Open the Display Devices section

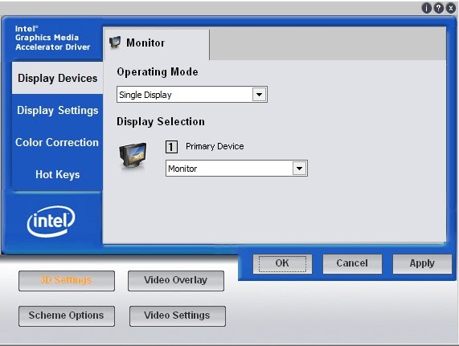57,78
